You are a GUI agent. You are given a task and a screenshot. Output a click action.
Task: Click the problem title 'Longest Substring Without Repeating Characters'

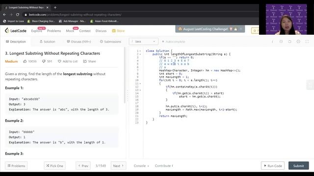[52, 53]
